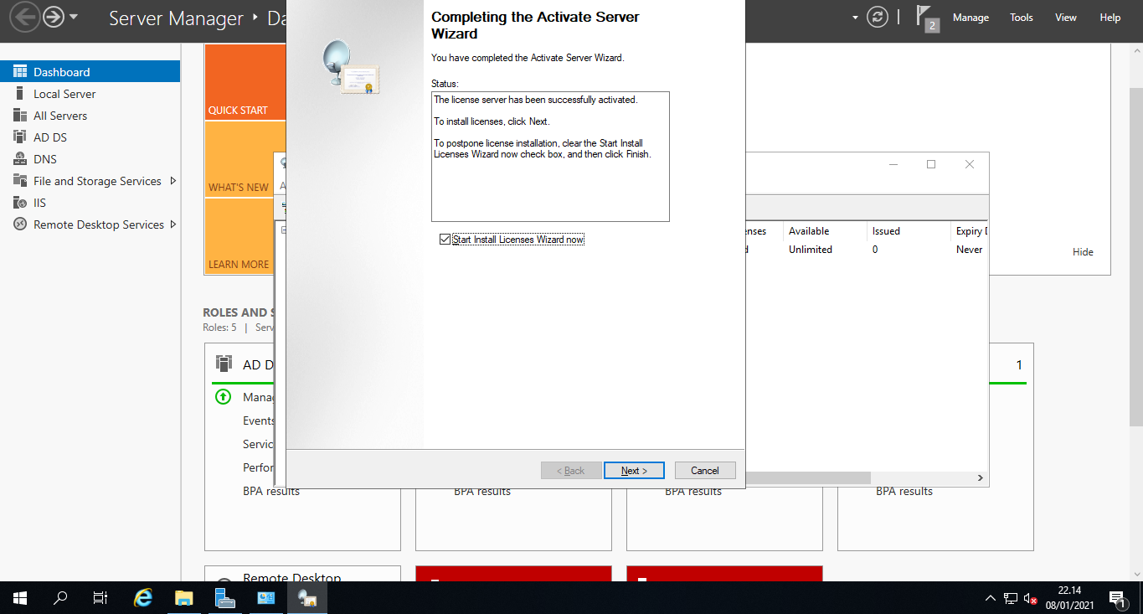Image resolution: width=1143 pixels, height=614 pixels.
Task: Uncheck Start Install Licenses Wizard now
Action: click(445, 239)
